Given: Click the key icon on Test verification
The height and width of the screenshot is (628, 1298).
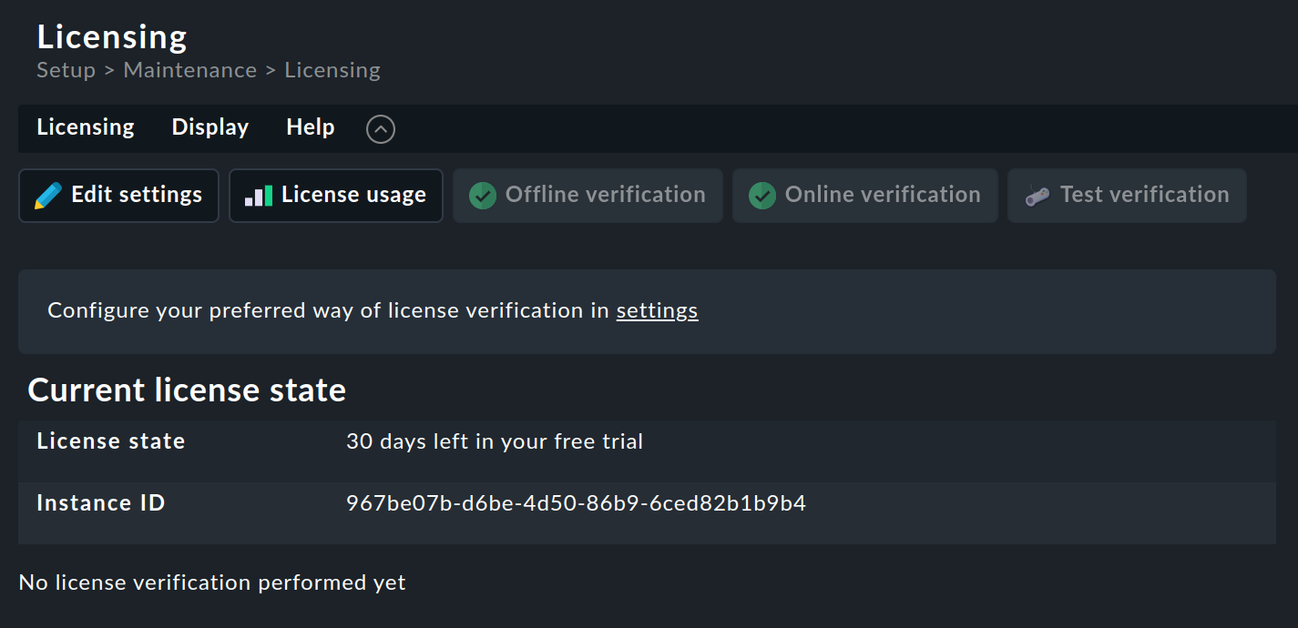Looking at the screenshot, I should pos(1032,195).
